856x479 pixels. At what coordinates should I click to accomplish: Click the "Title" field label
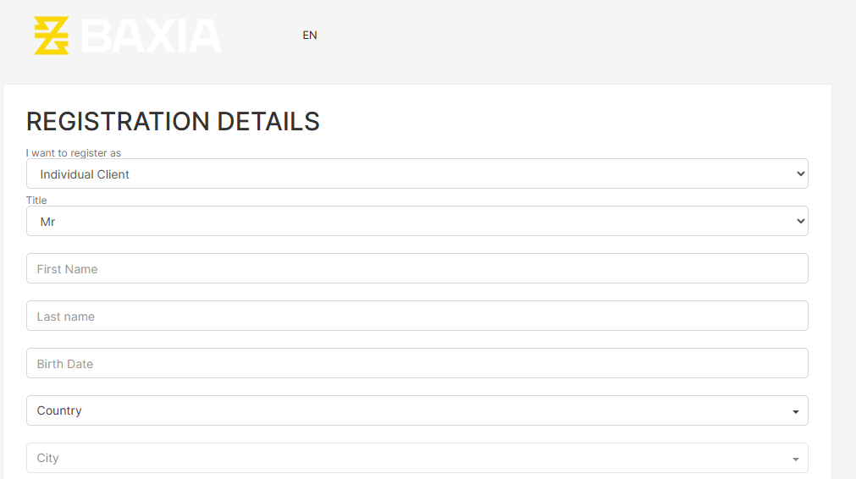[36, 201]
